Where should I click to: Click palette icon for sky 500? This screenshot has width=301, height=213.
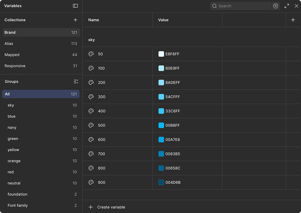point(91,125)
